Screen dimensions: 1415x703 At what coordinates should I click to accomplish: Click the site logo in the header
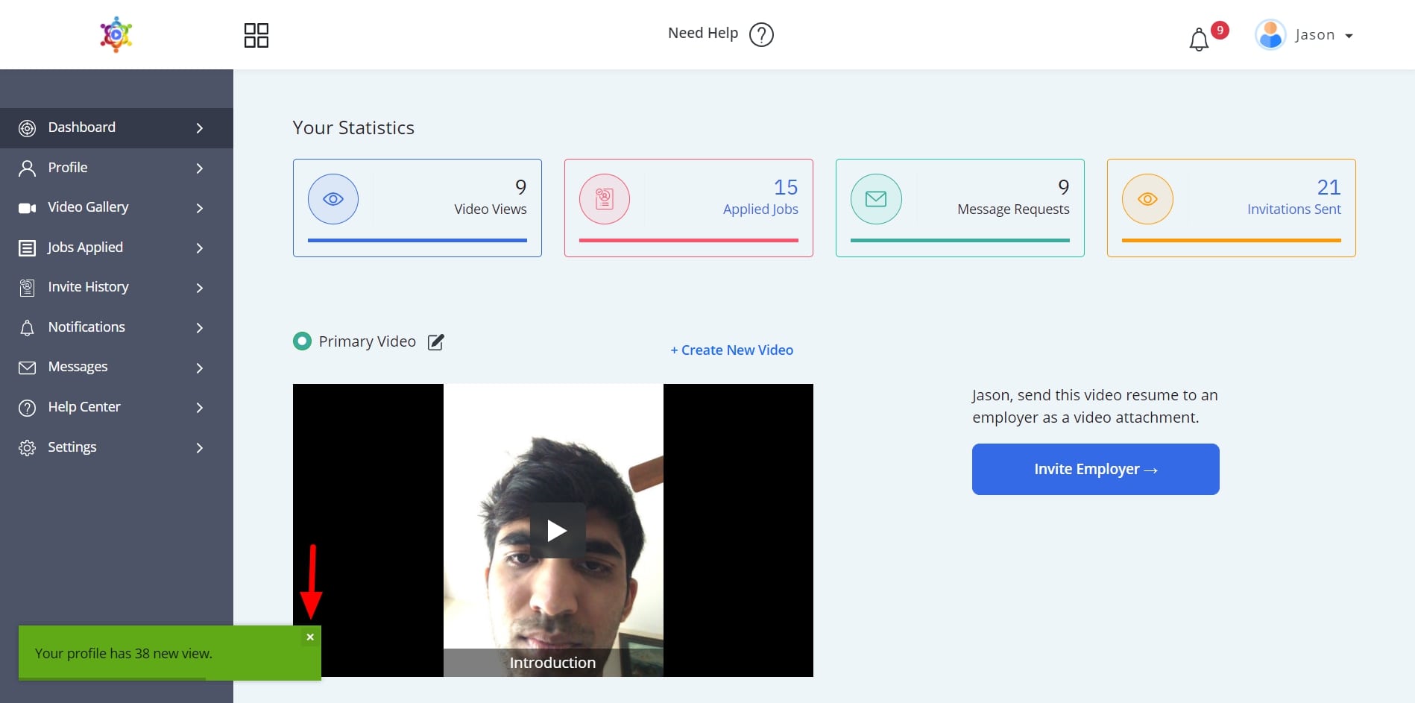click(x=116, y=34)
